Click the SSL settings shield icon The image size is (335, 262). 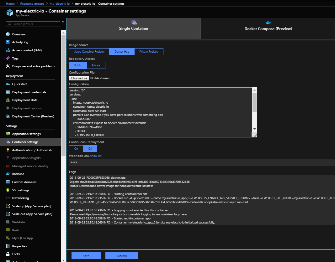[8, 190]
